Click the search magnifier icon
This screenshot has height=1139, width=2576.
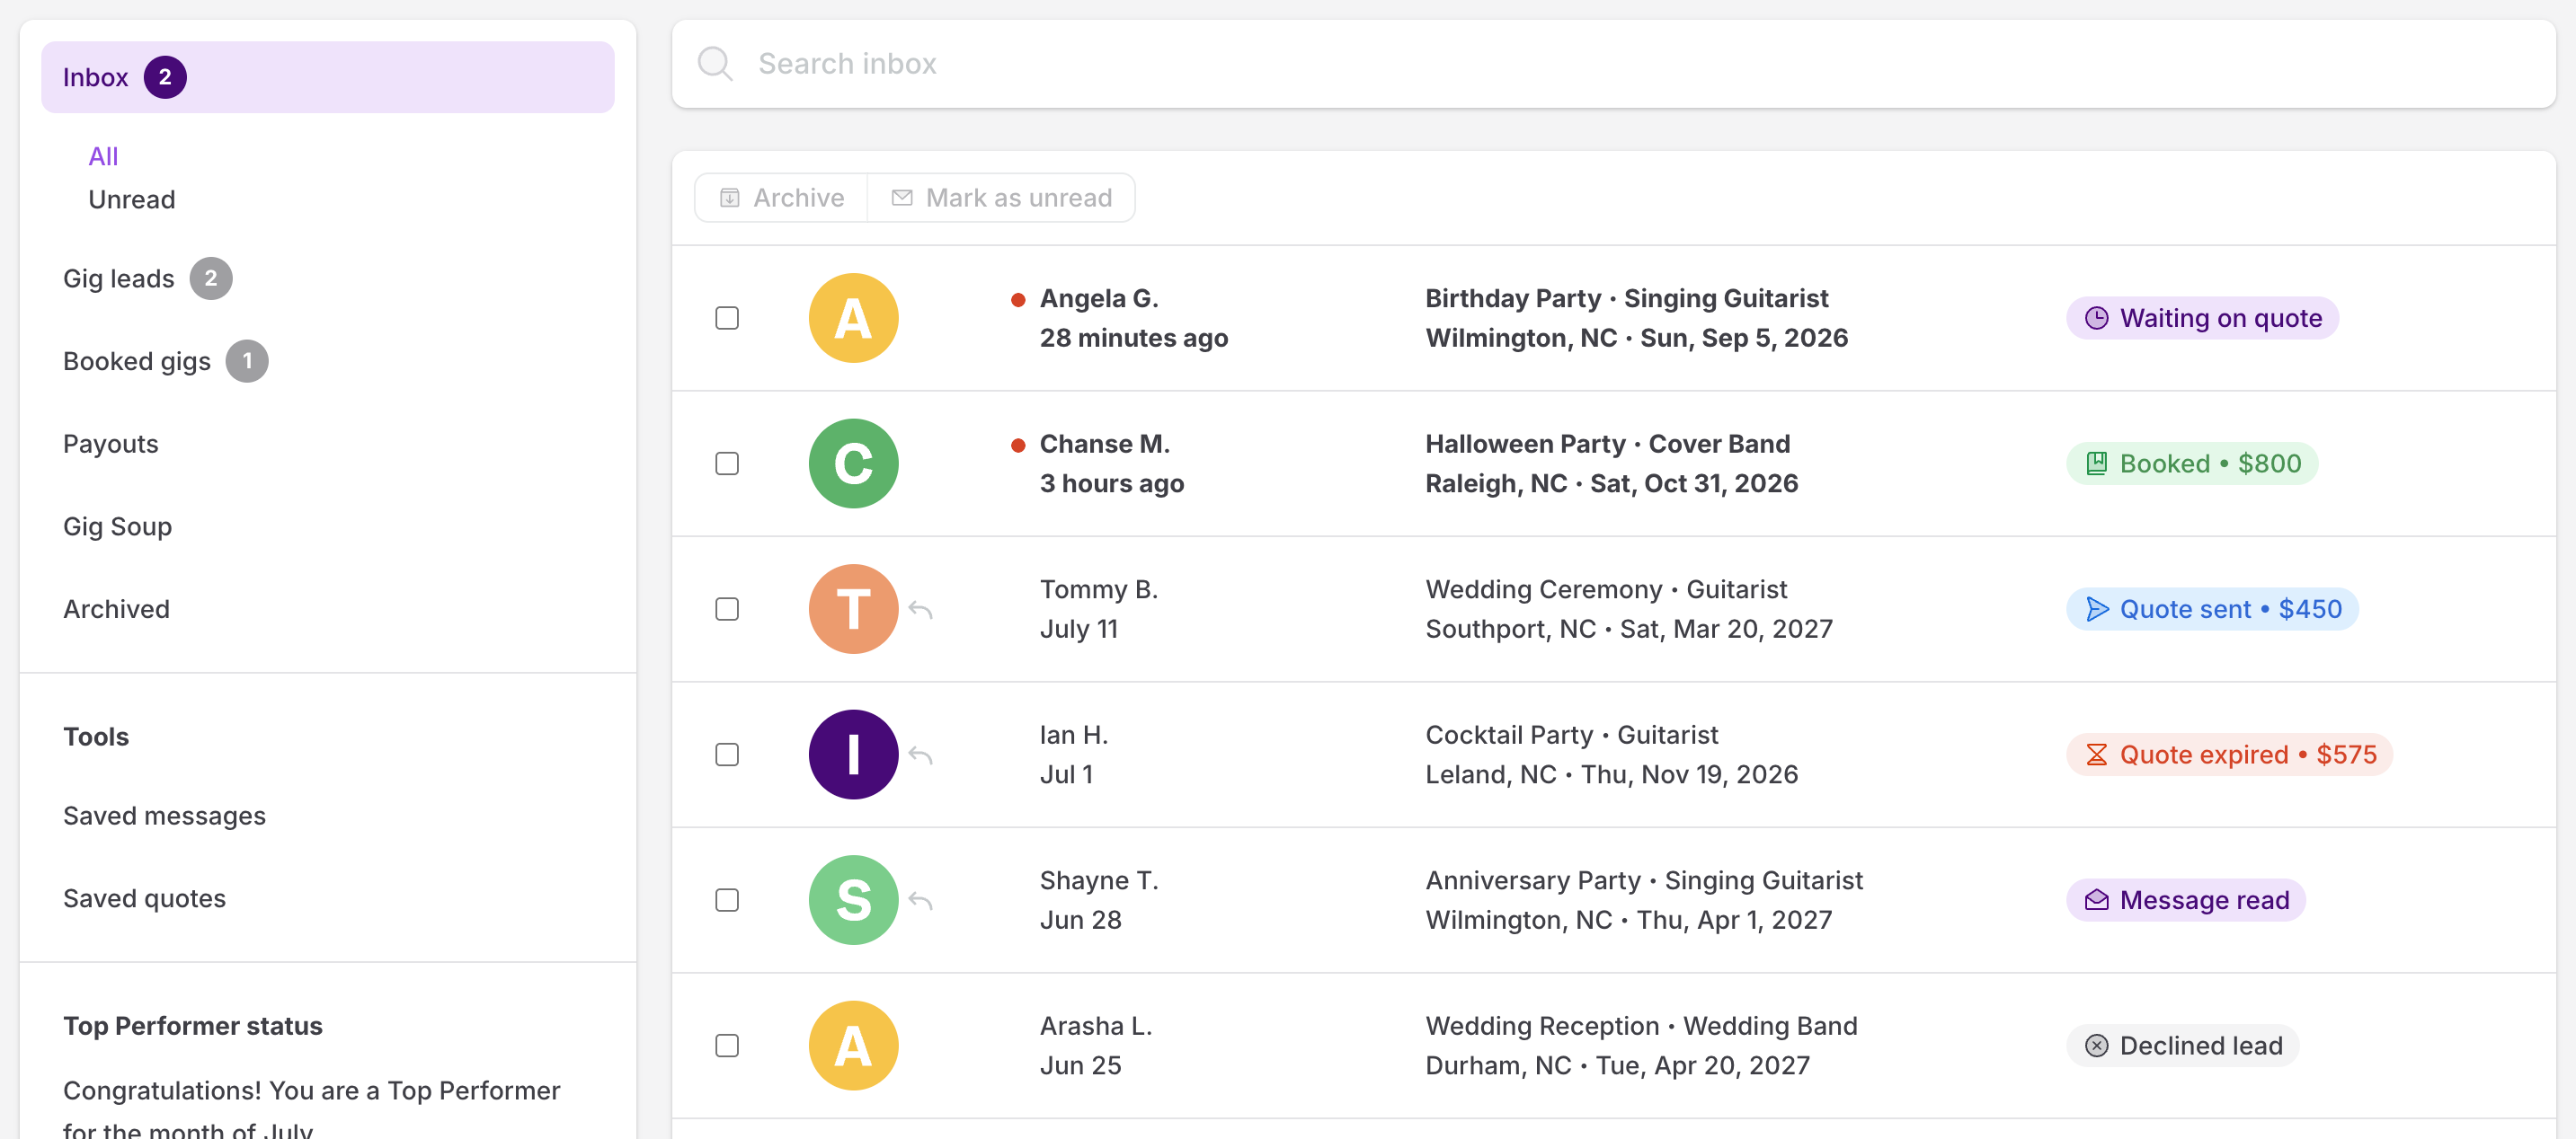pyautogui.click(x=715, y=64)
